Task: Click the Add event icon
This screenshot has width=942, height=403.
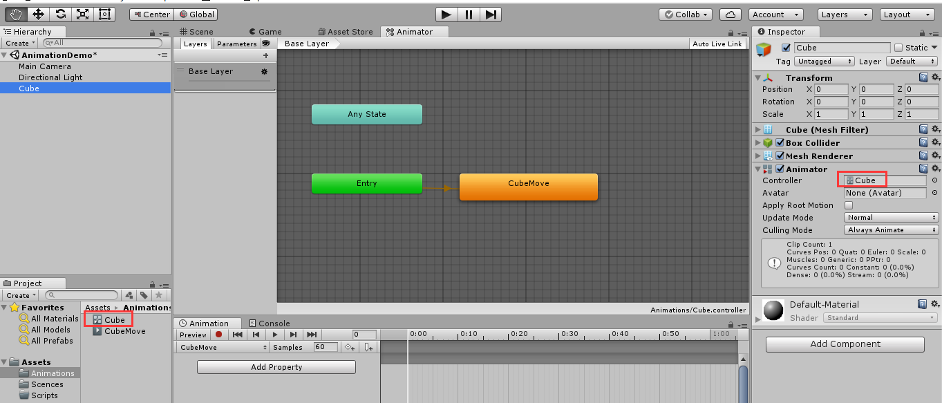Action: point(368,347)
